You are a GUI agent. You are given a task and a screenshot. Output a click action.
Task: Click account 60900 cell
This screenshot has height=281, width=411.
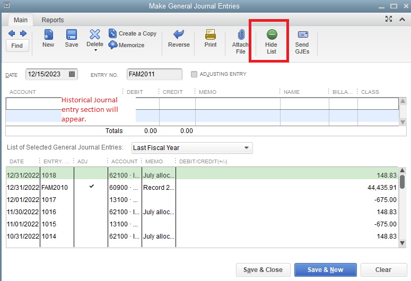125,187
